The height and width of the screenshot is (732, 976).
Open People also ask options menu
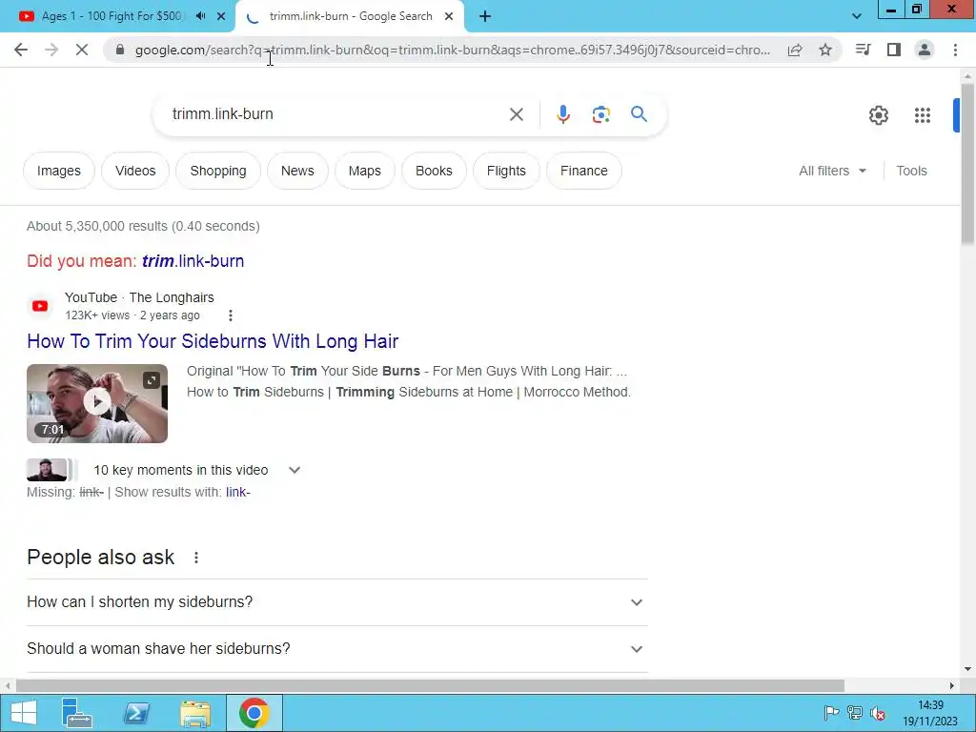[x=196, y=558]
